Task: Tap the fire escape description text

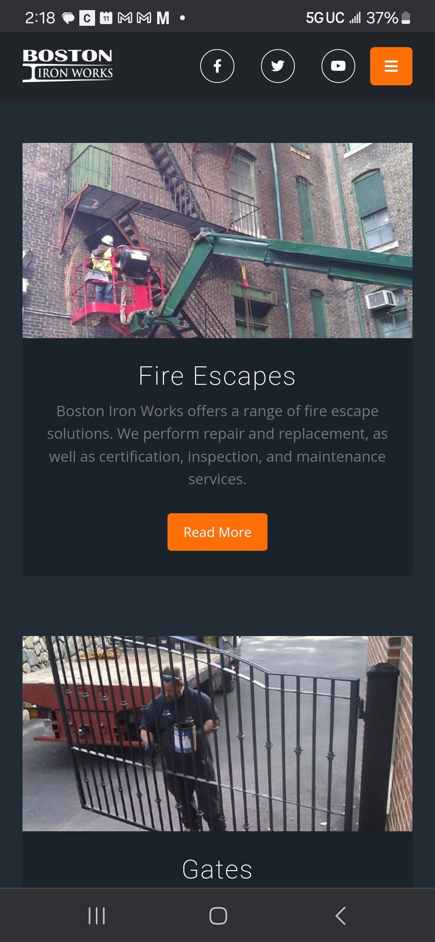Action: point(217,445)
